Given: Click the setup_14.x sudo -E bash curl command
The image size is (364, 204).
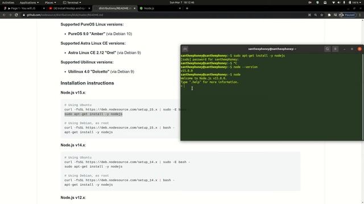Looking at the screenshot, I should click(x=127, y=162).
